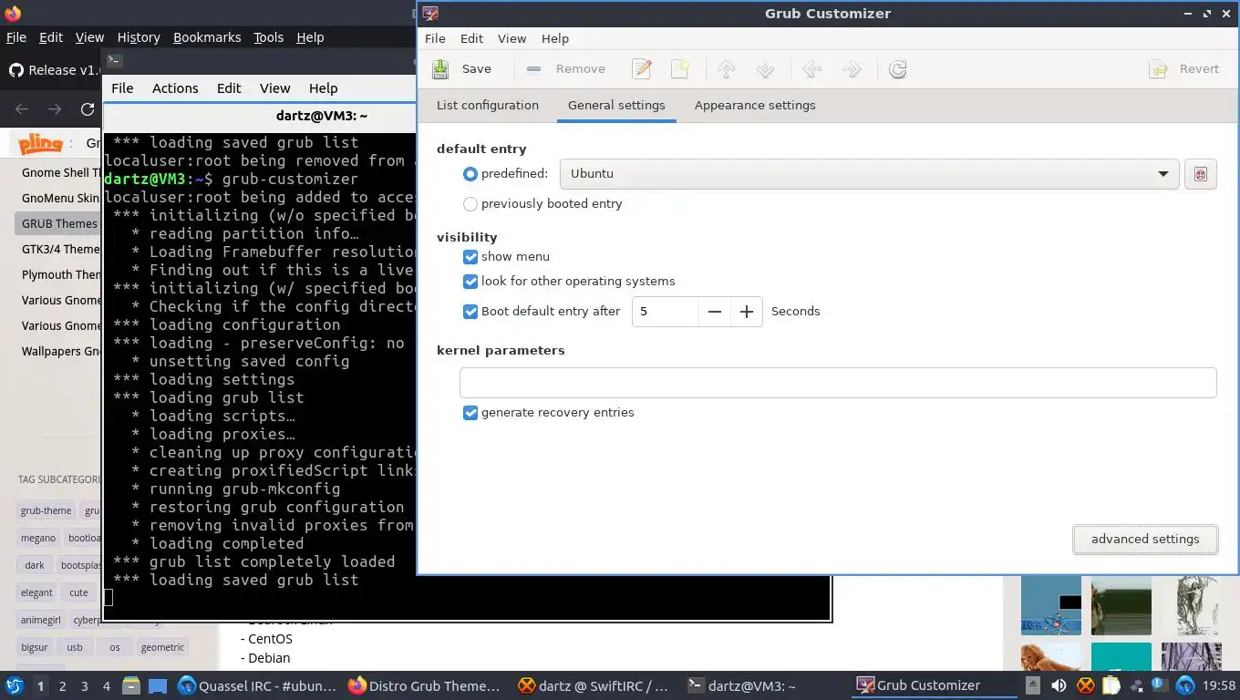Open Firefox Tools menu
The height and width of the screenshot is (700, 1240).
coord(269,37)
